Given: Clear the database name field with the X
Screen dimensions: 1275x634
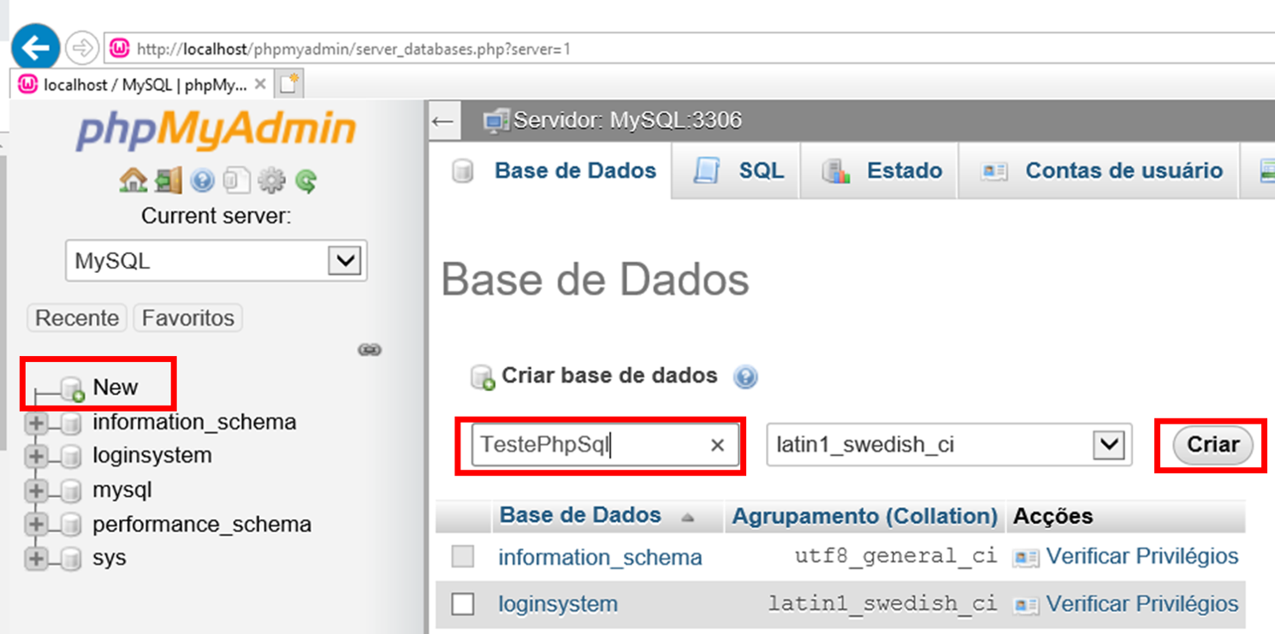Looking at the screenshot, I should click(x=718, y=445).
